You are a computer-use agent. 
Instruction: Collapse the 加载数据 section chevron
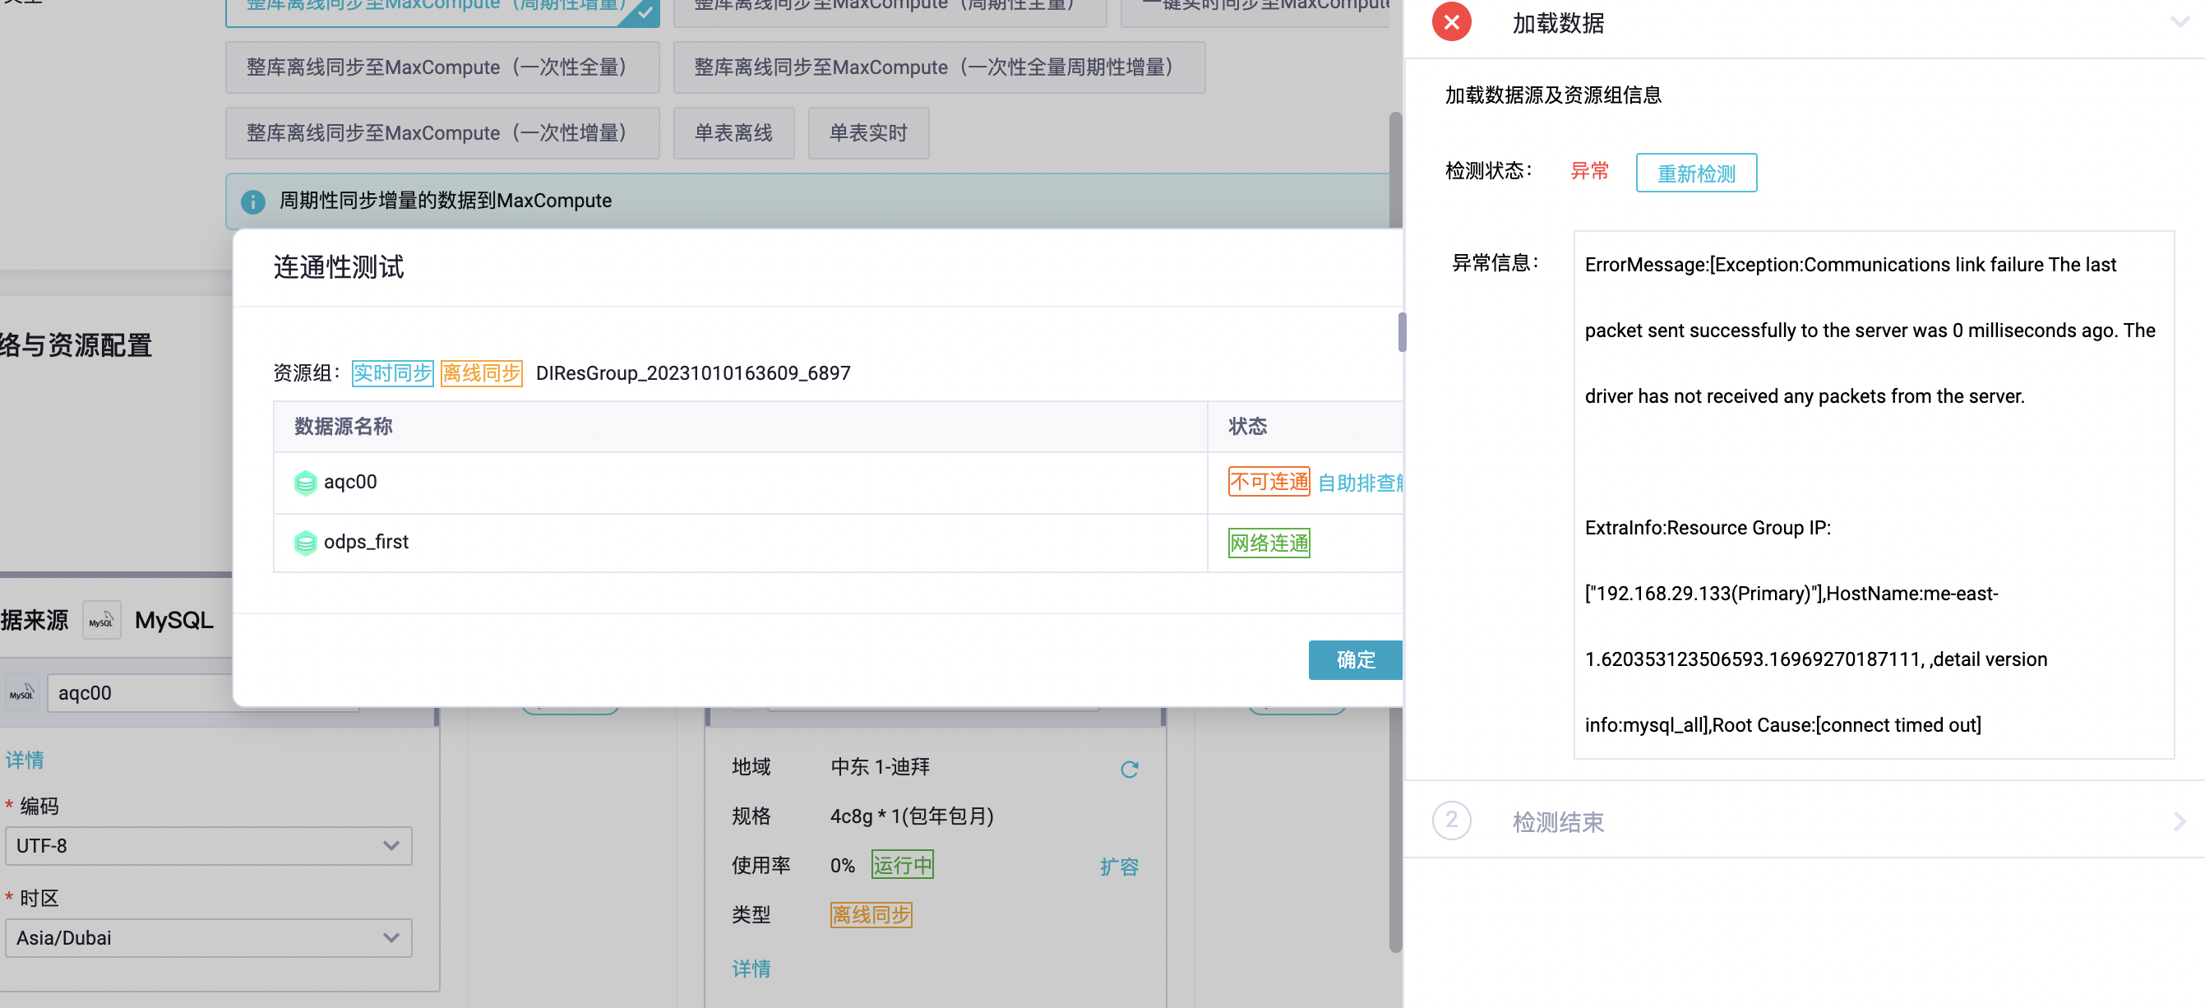pos(2180,22)
